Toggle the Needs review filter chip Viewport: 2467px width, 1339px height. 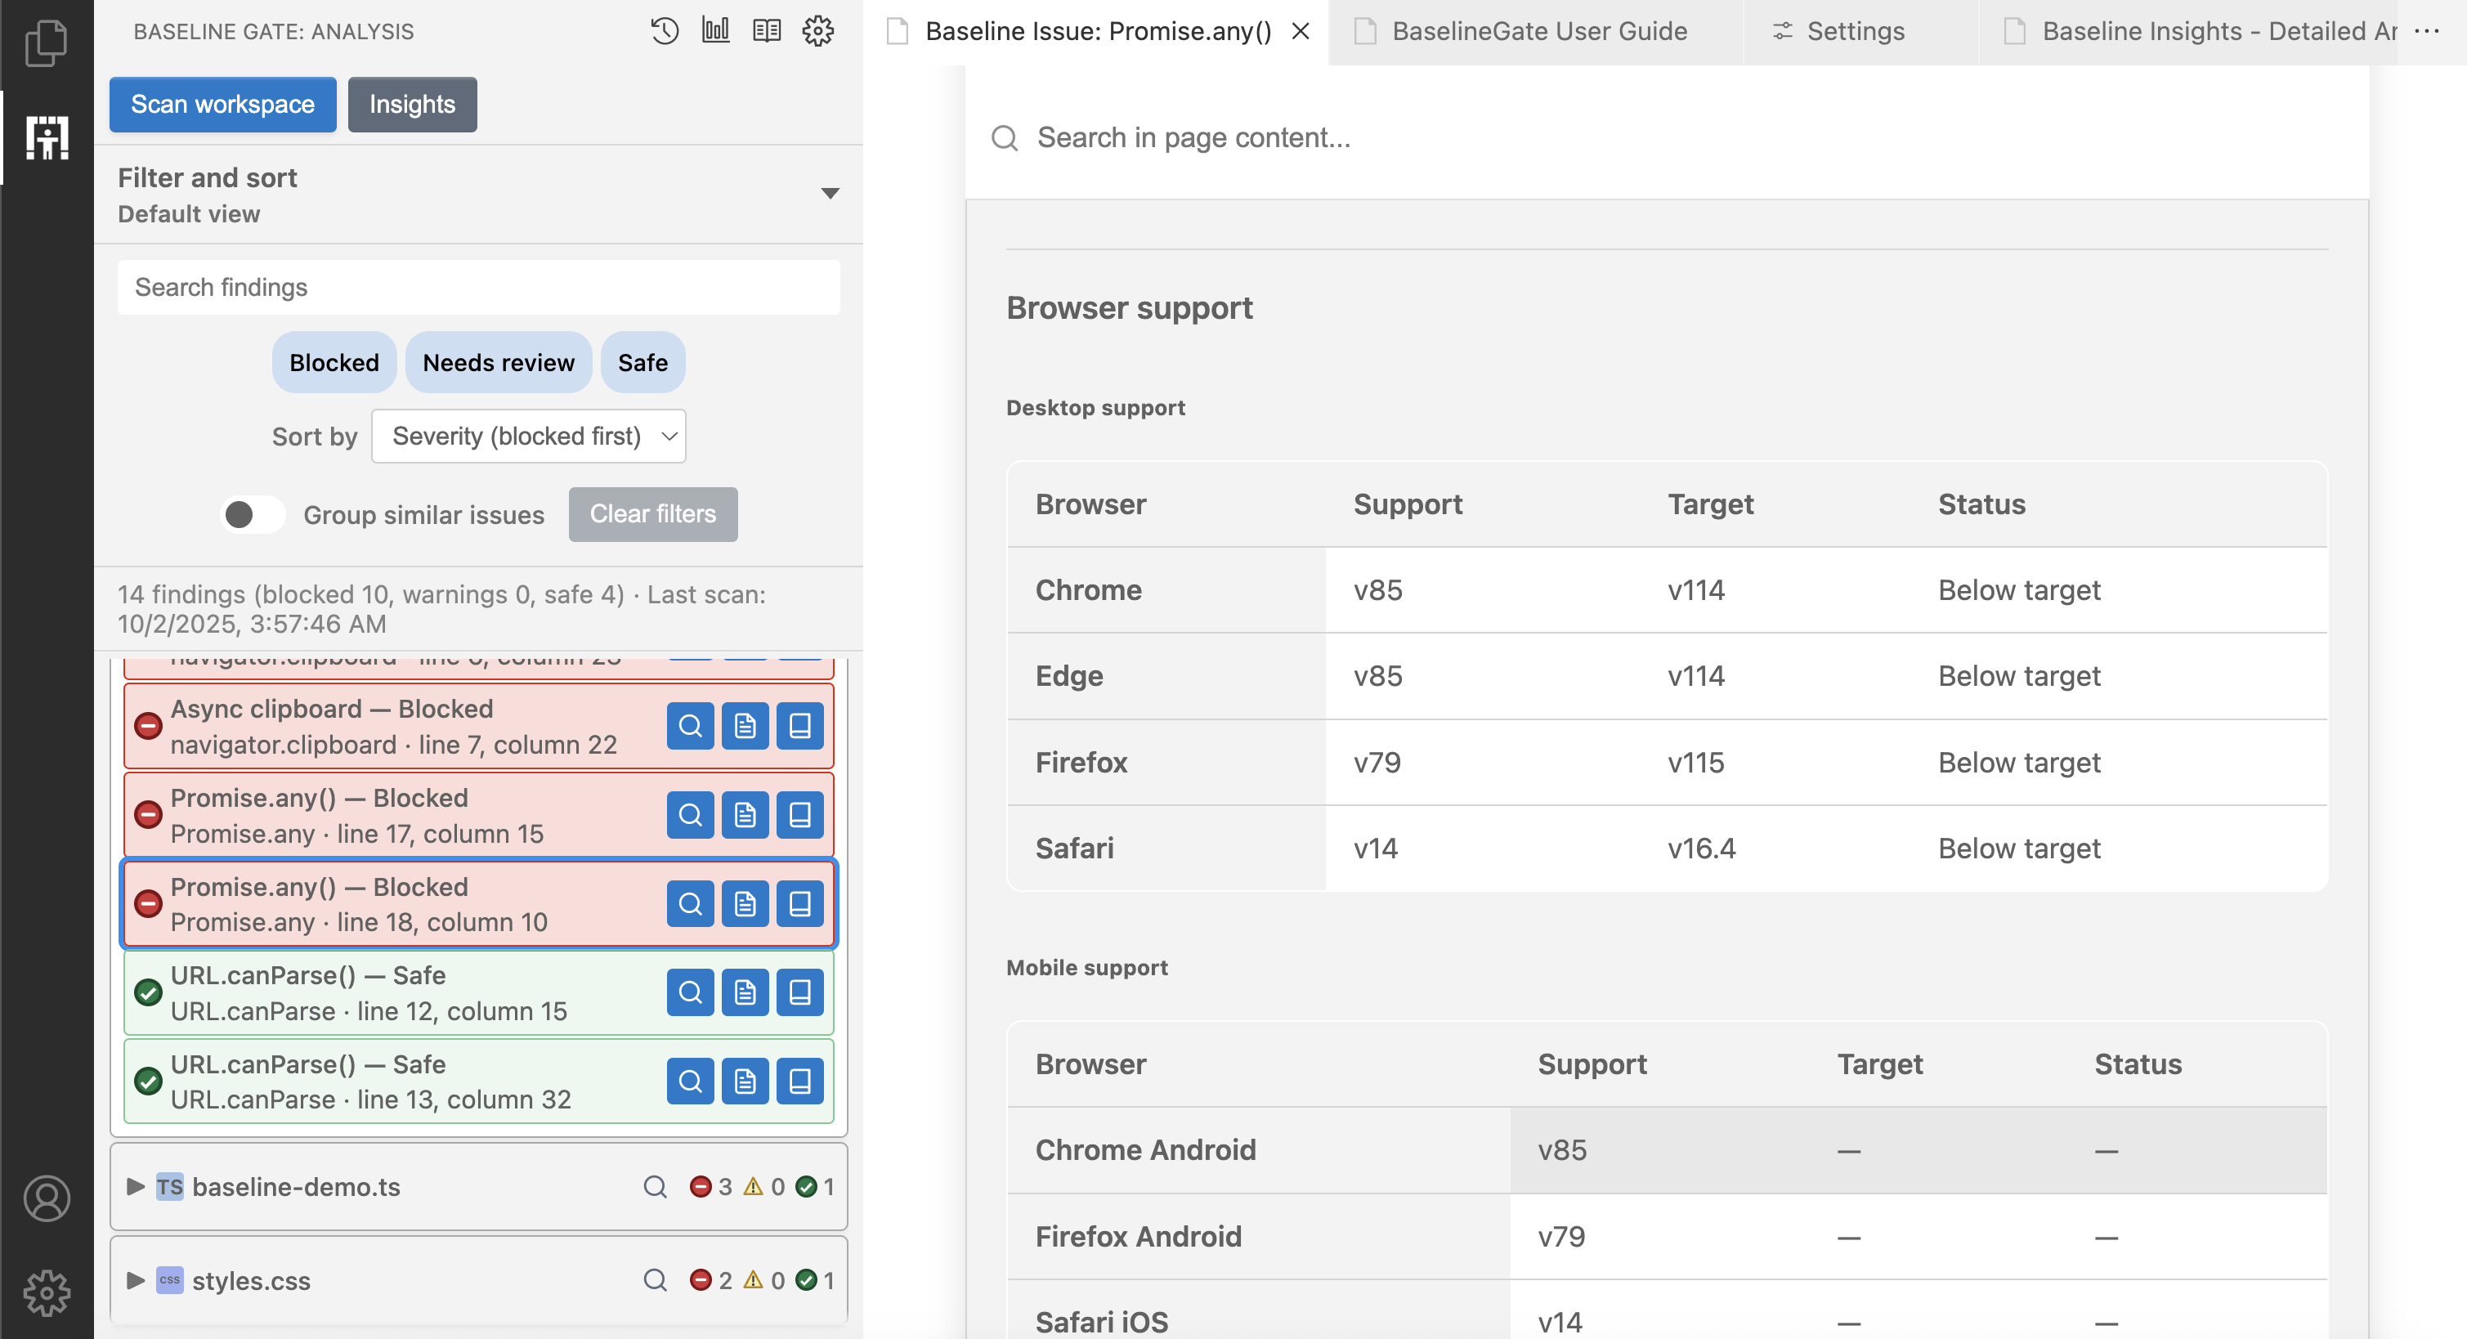coord(498,363)
